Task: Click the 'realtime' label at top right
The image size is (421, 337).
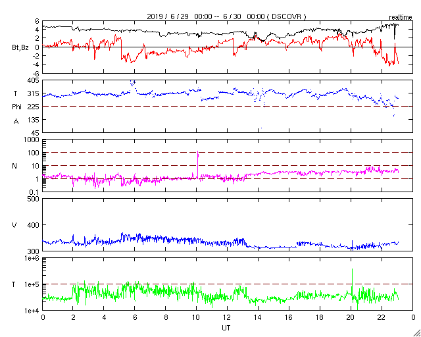Action: tap(401, 18)
